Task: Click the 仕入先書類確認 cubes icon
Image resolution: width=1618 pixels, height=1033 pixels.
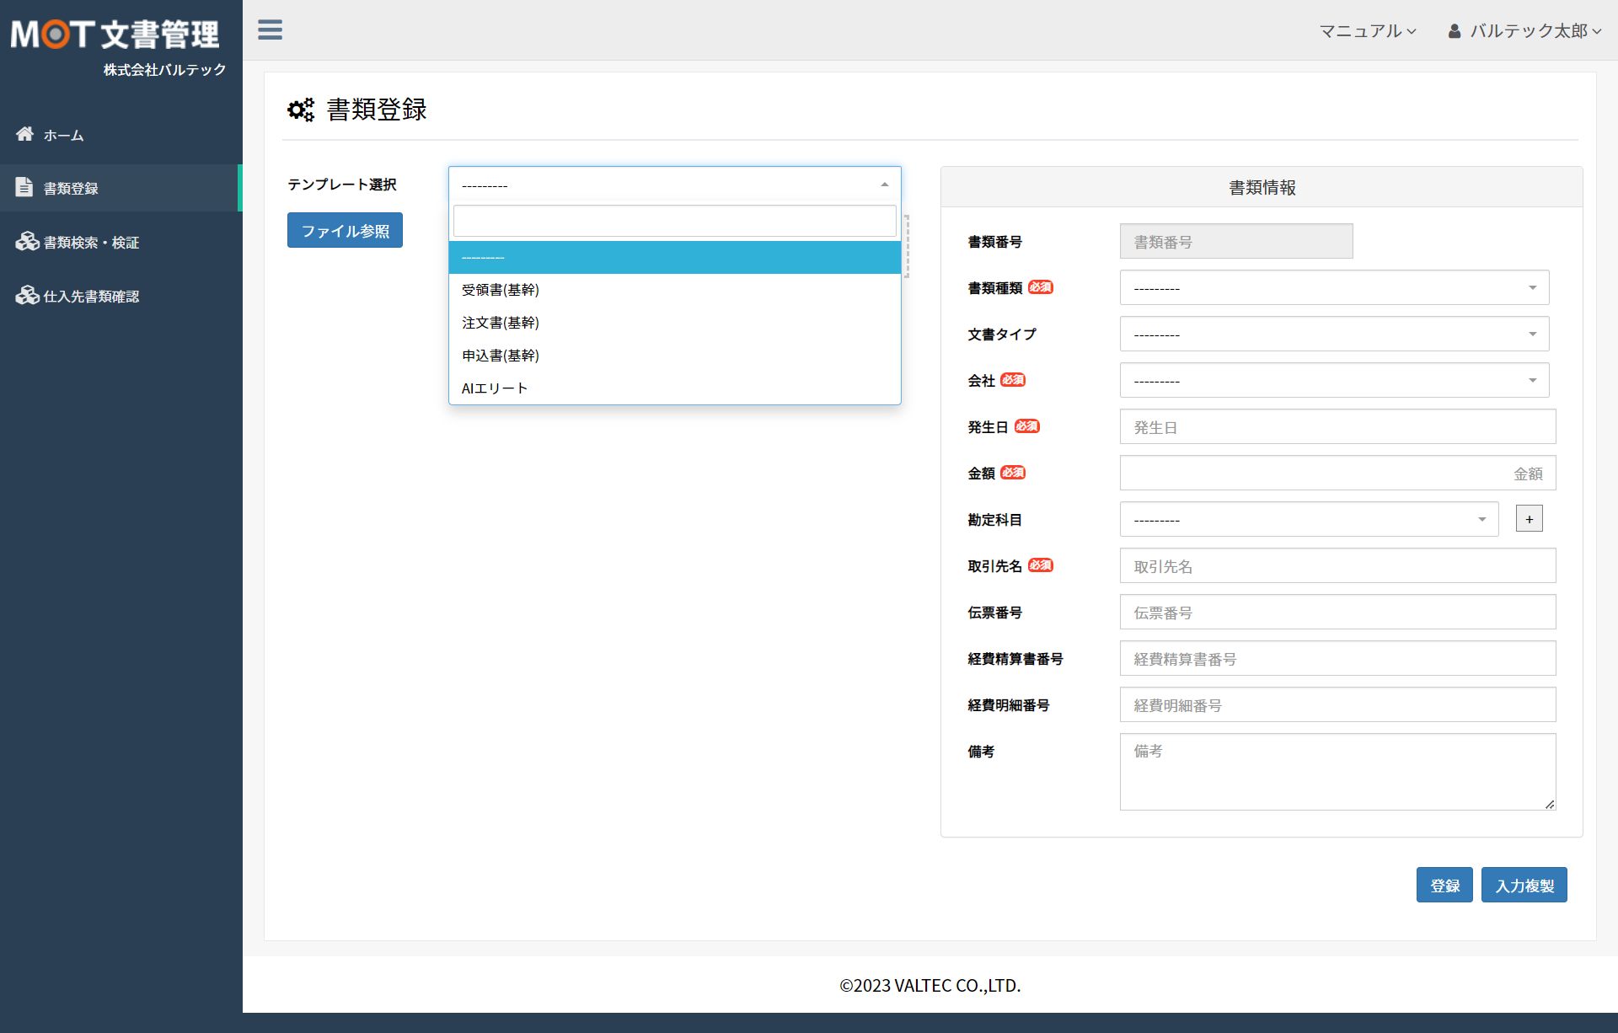Action: coord(27,295)
